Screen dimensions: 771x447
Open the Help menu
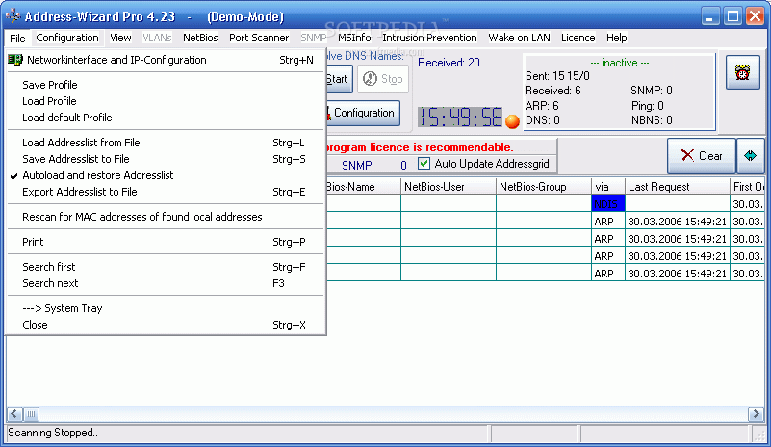(x=616, y=38)
